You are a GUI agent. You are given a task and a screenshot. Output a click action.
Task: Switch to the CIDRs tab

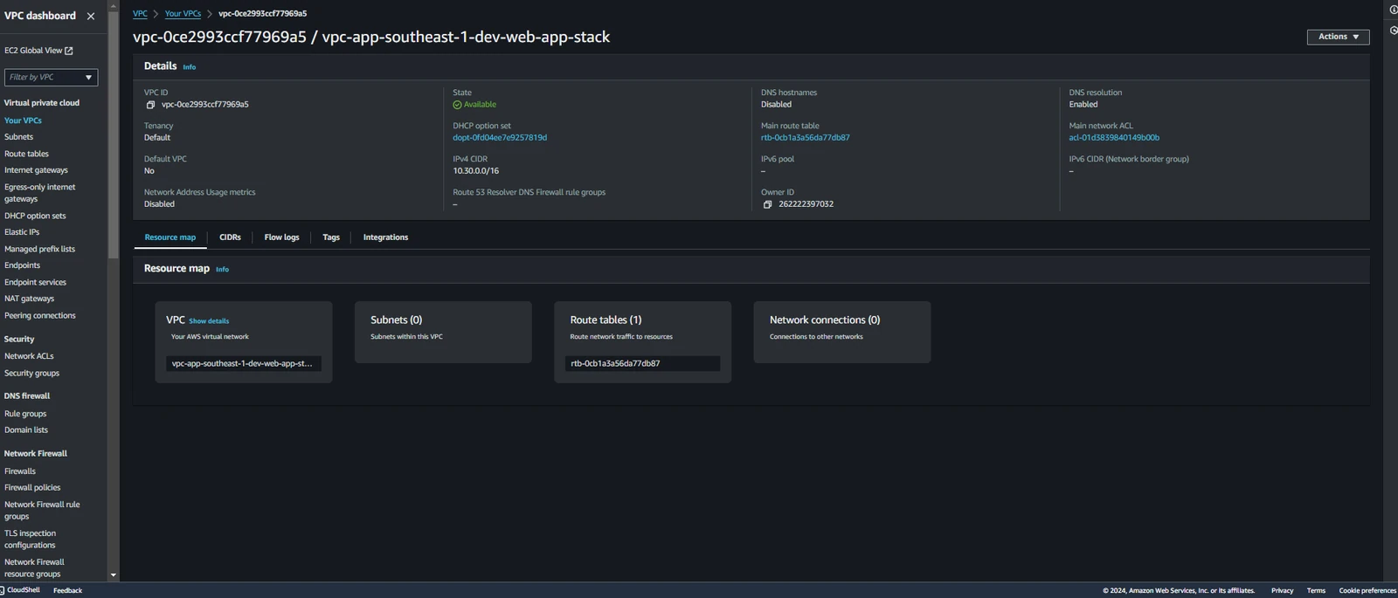pos(230,237)
